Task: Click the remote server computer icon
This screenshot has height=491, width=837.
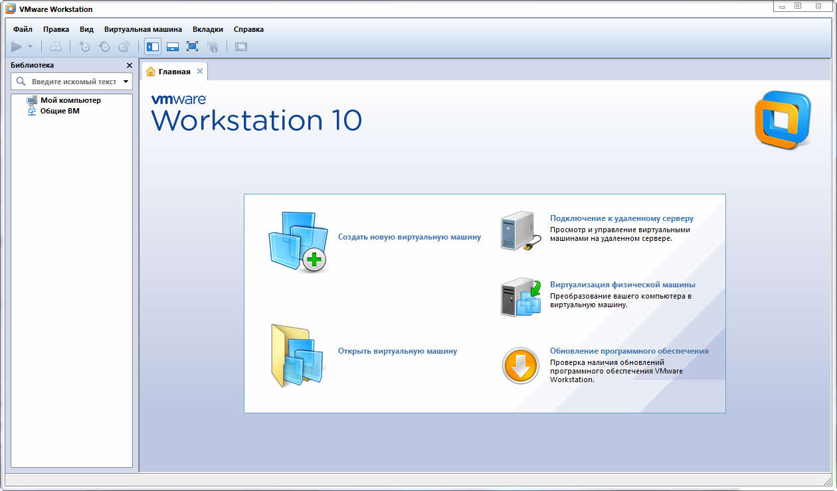Action: point(520,231)
